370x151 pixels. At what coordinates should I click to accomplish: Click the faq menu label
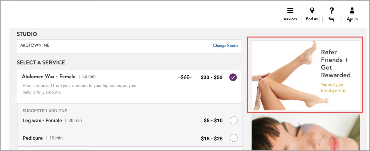coord(331,19)
